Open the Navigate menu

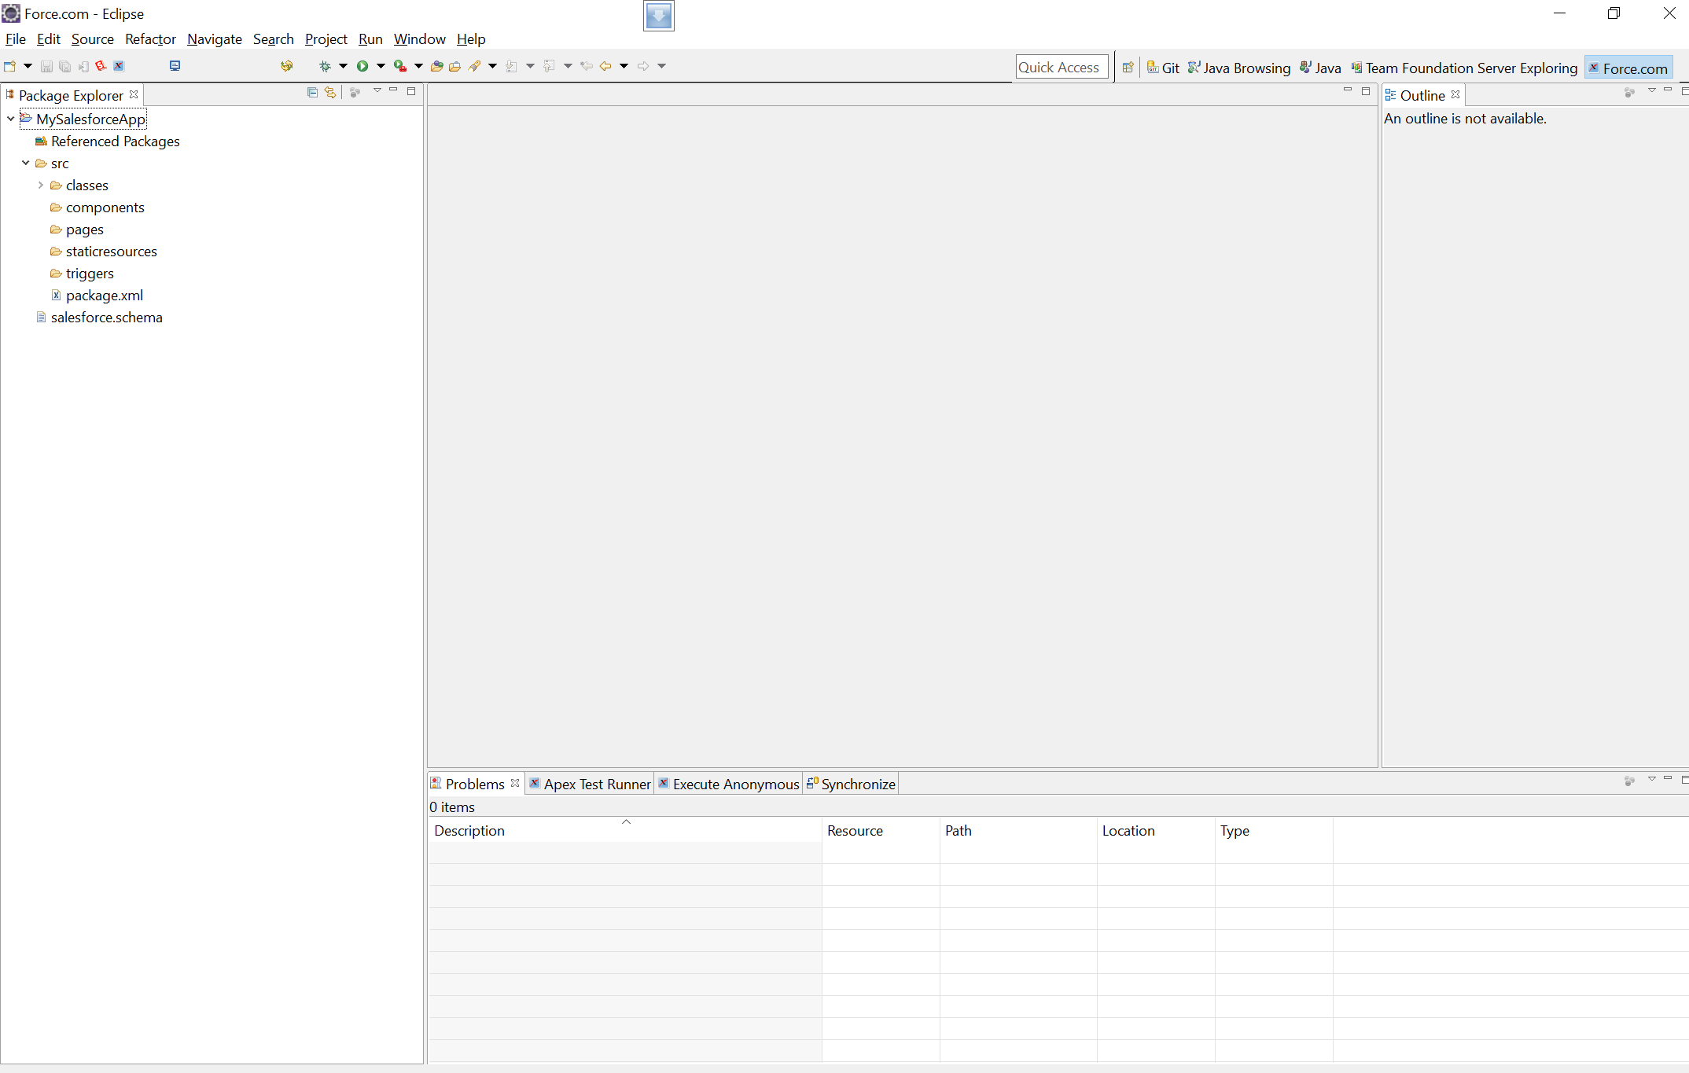tap(214, 39)
